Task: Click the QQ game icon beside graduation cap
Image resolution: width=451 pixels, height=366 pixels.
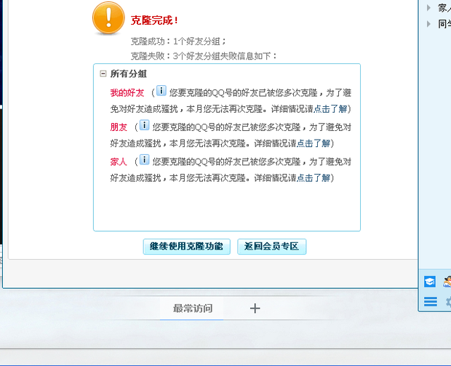Action: coord(447,282)
